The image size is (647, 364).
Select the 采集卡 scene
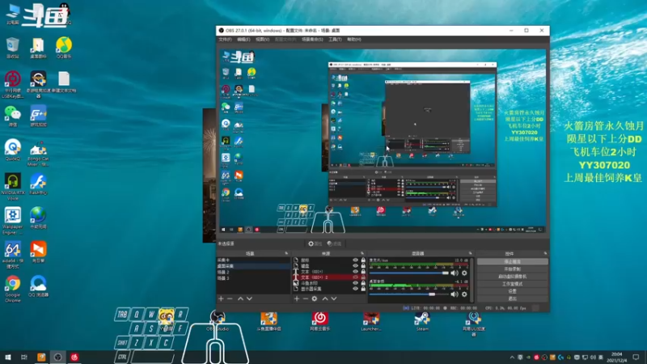(253, 260)
